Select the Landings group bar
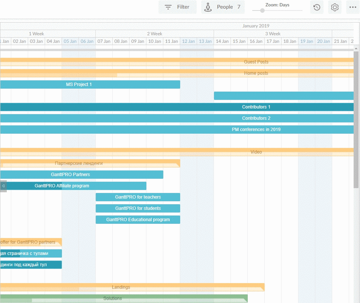Viewport: 360px width, 303px height. click(132, 287)
